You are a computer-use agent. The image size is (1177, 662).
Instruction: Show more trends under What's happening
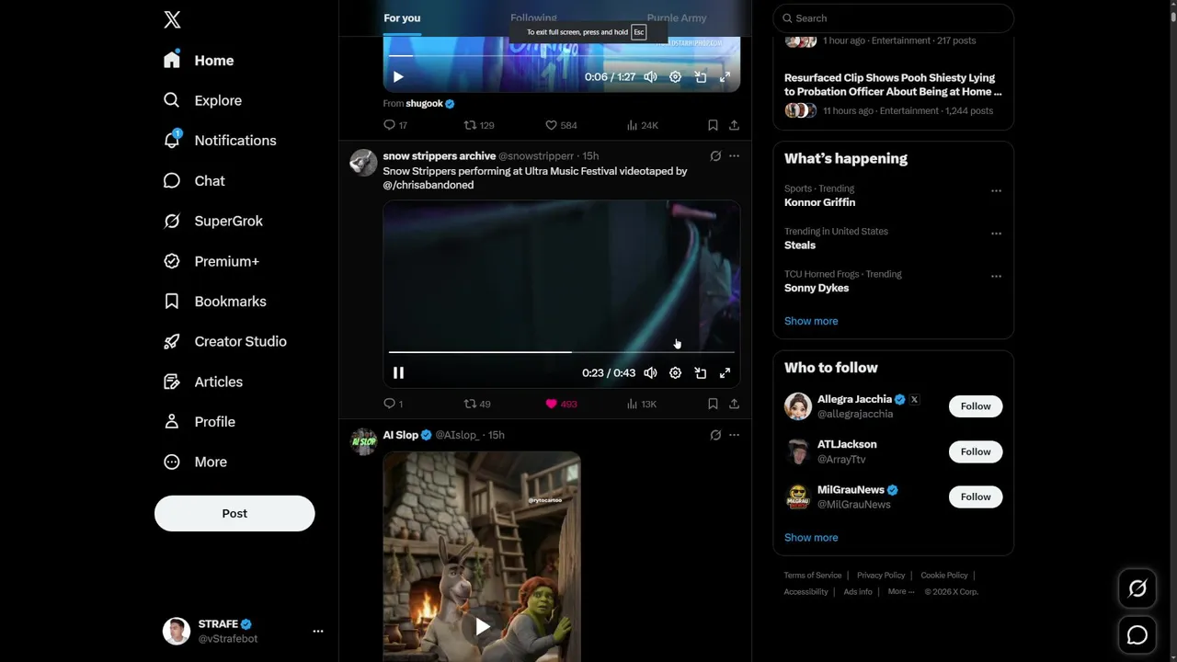(811, 321)
